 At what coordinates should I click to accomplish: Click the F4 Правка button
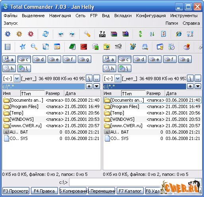point(44,191)
